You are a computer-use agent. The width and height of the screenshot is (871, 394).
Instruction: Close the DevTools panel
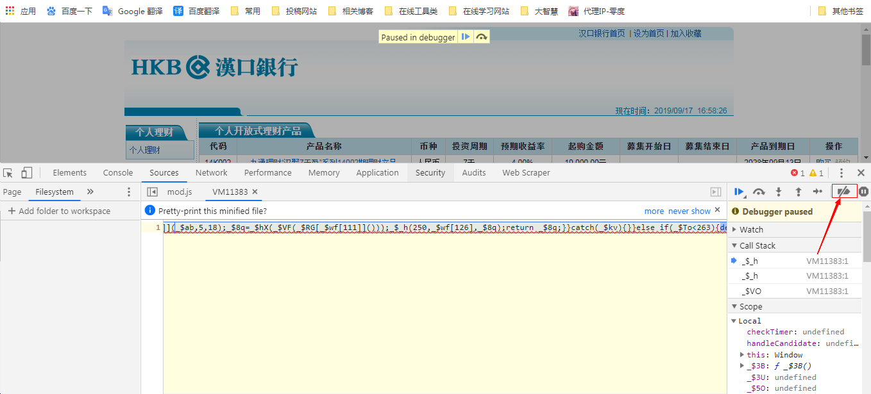click(x=861, y=173)
